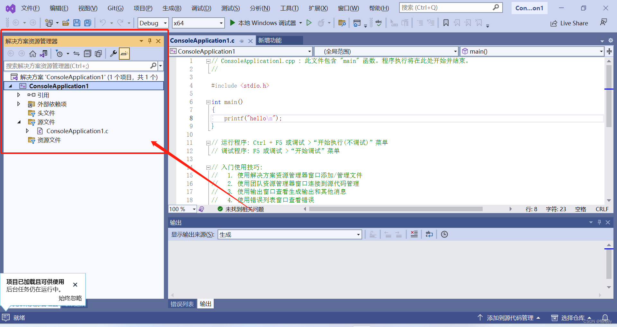
Task: Switch views icon in Solution Explorer toolbar
Action: click(44, 54)
